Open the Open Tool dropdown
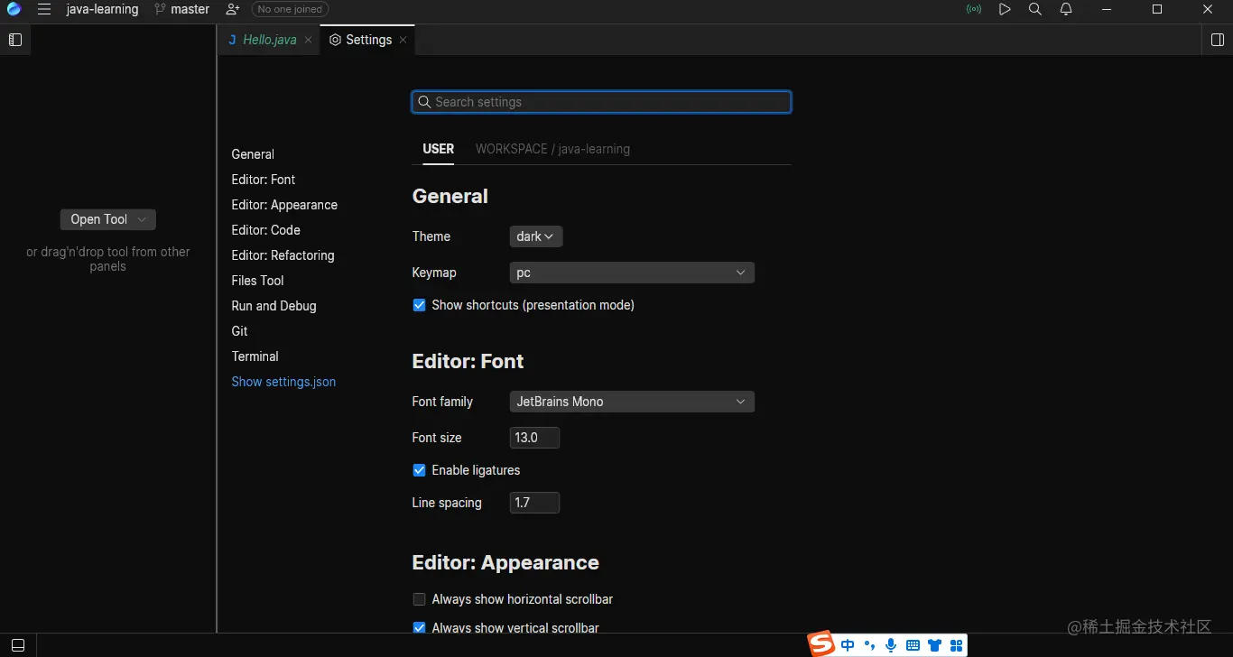This screenshot has height=657, width=1233. point(108,219)
